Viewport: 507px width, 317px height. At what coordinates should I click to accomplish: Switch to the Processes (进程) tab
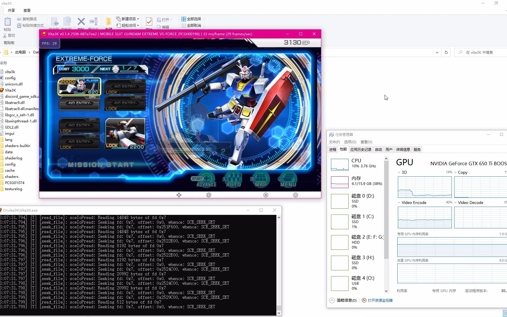click(333, 149)
